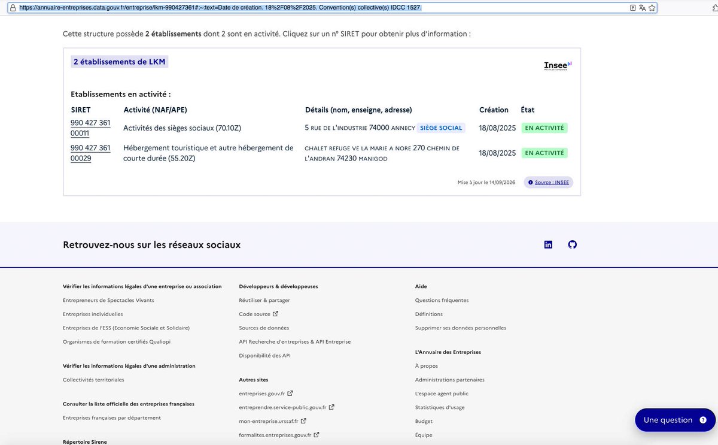Open Entreprises de l'ESS link
This screenshot has height=445, width=718.
click(126, 328)
